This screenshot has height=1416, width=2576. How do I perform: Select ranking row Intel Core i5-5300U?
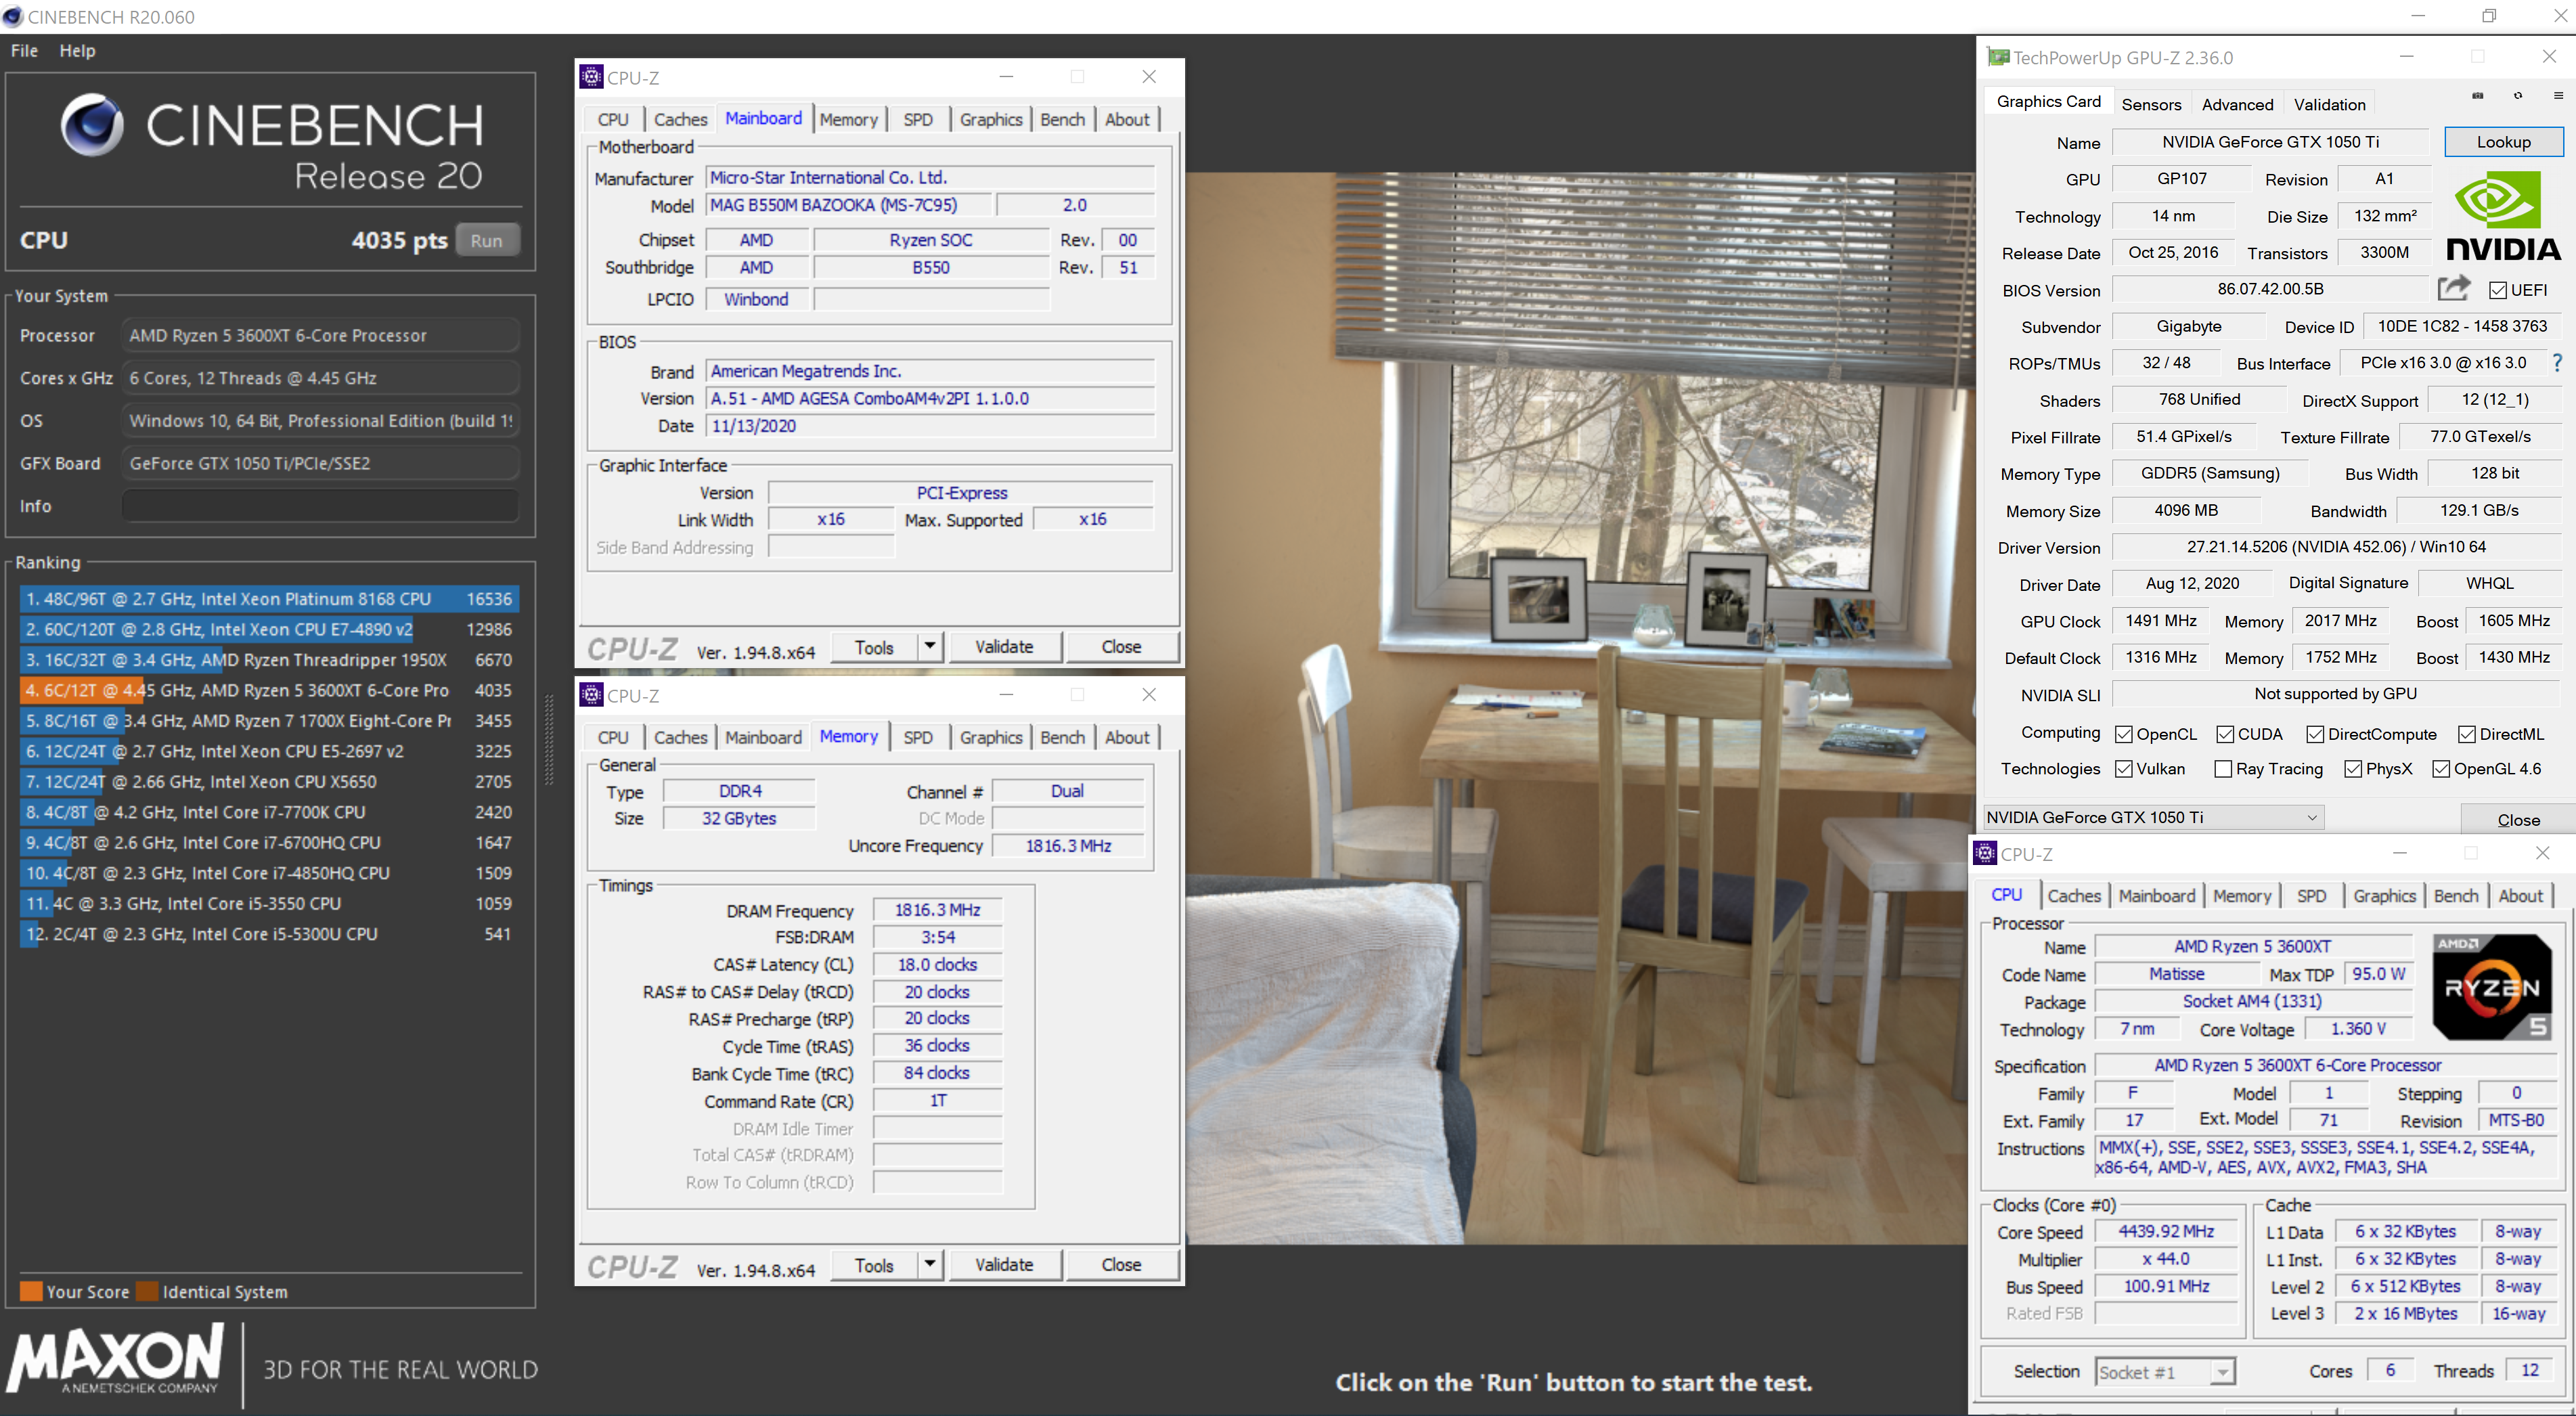(269, 934)
